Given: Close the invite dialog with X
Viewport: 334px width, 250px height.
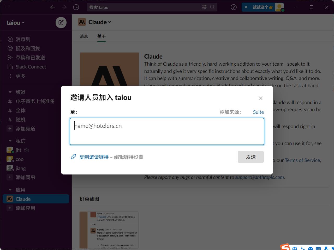Looking at the screenshot, I should [260, 98].
